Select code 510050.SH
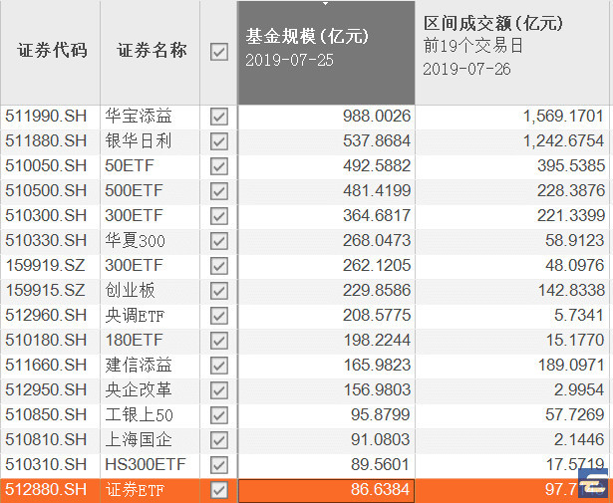Viewport: 613px width, 503px height. pos(46,166)
